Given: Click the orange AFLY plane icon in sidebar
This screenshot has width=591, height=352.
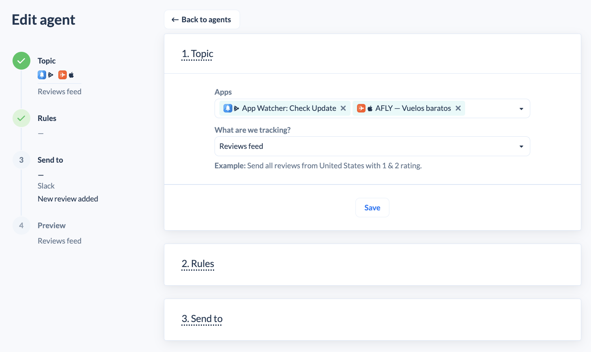Looking at the screenshot, I should click(62, 75).
